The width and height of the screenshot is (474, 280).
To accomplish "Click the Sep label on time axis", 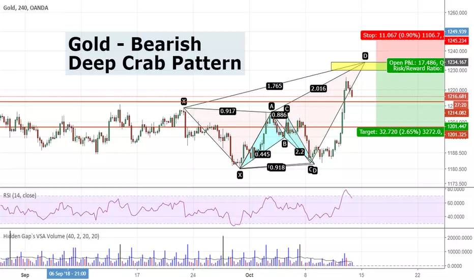I will tap(25, 275).
